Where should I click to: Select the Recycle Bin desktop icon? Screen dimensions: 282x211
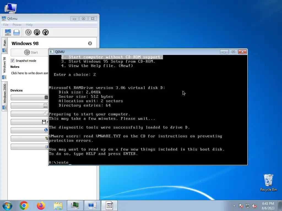point(268,183)
